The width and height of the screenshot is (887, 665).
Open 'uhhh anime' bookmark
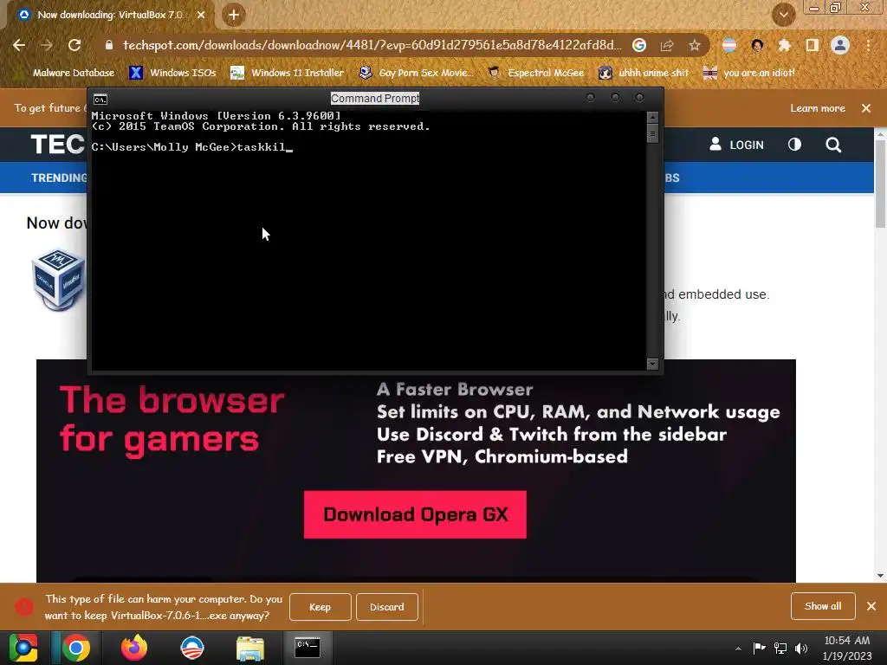tap(644, 73)
